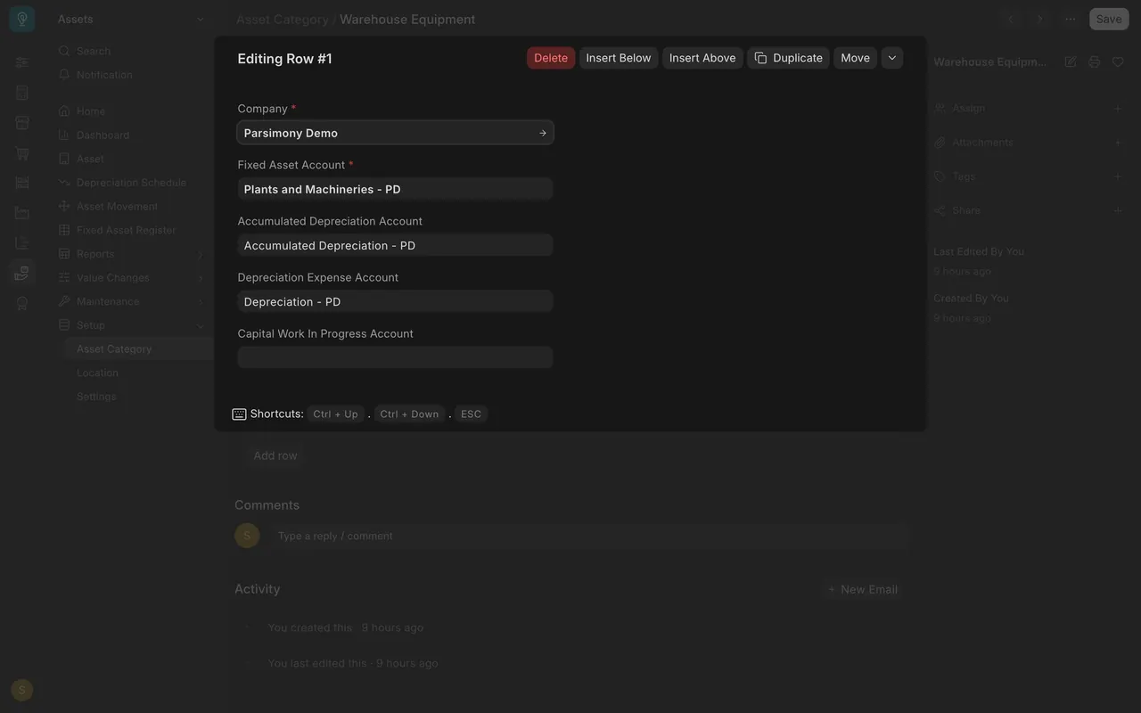Click the Accumulated Depreciation Account field
This screenshot has height=713, width=1141.
click(x=396, y=245)
